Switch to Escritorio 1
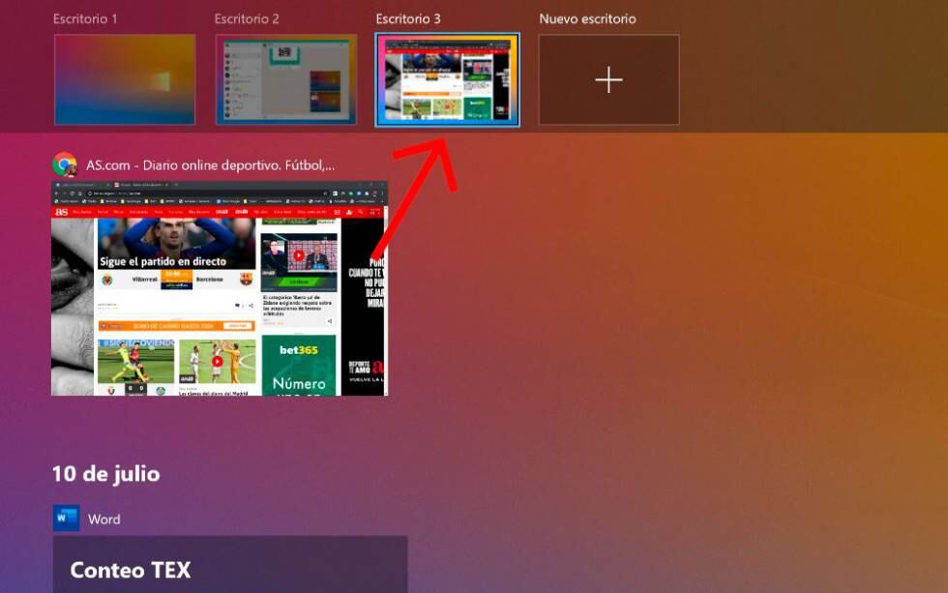Viewport: 948px width, 593px height. [125, 78]
